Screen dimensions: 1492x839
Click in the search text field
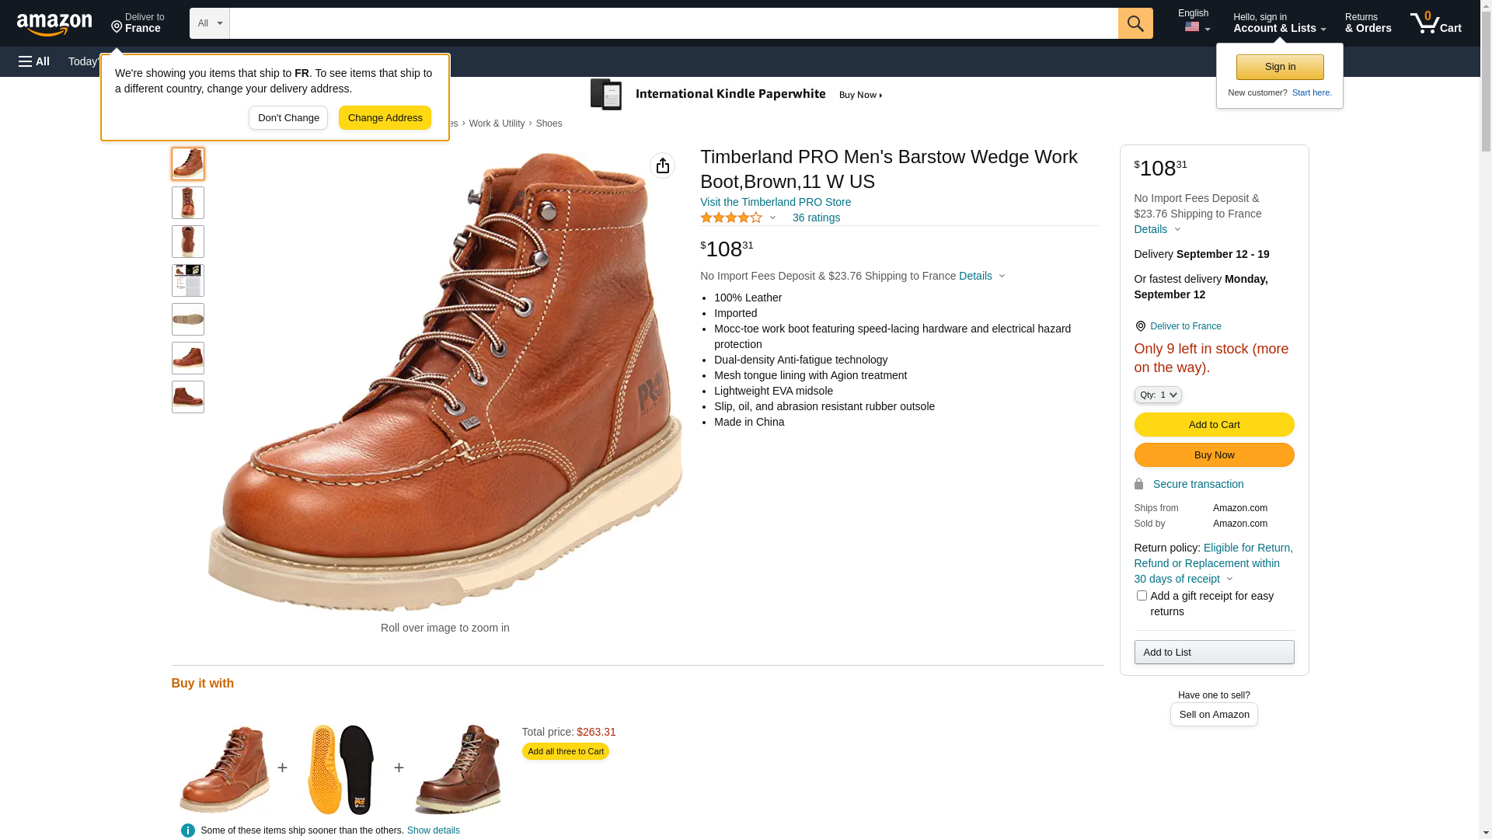(674, 23)
